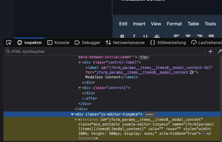
Task: Open the Format menu in the editor
Action: [x=174, y=24]
